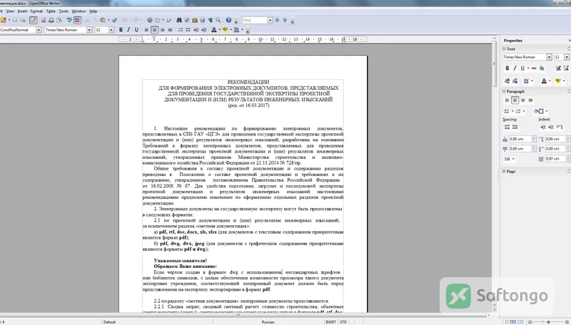Open the Window menu
Image resolution: width=571 pixels, height=325 pixels.
tap(79, 11)
